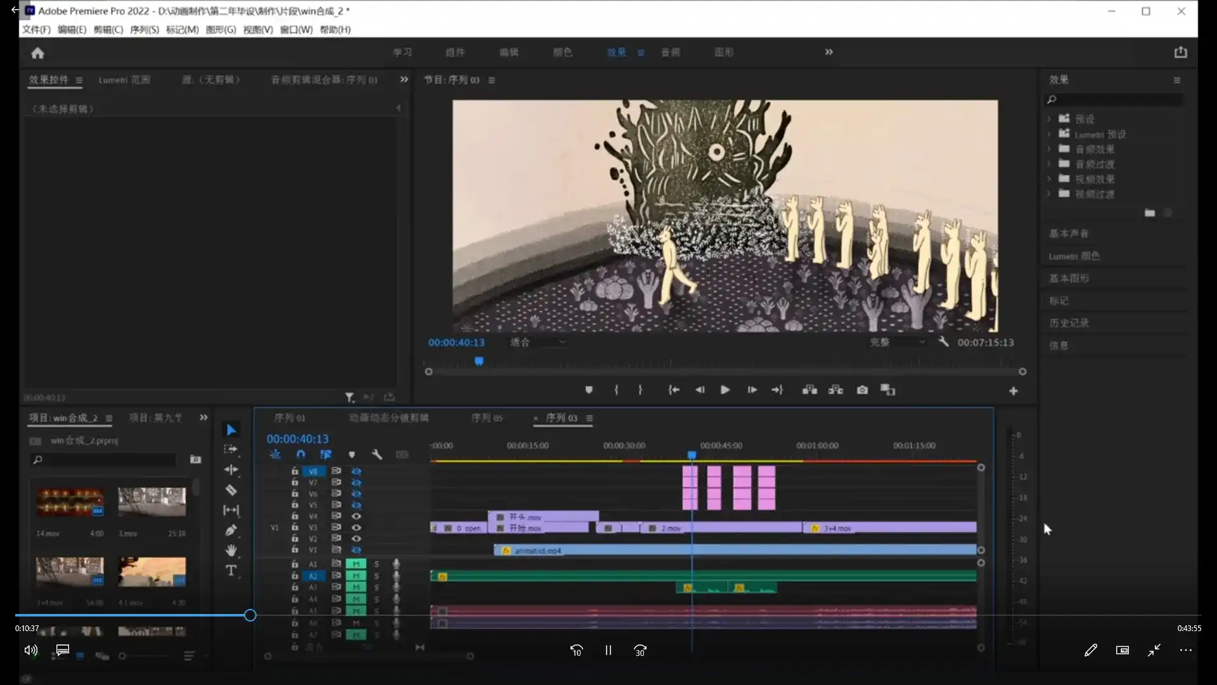
Task: Expand the Lumetri 预设 folder
Action: click(x=1049, y=134)
